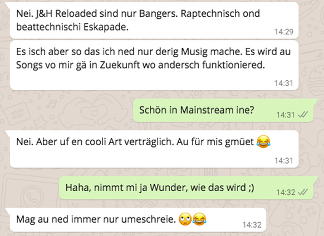Click double checkmark on "Schön in Mainstream ine?"
Image resolution: width=324 pixels, height=236 pixels.
coord(303,115)
